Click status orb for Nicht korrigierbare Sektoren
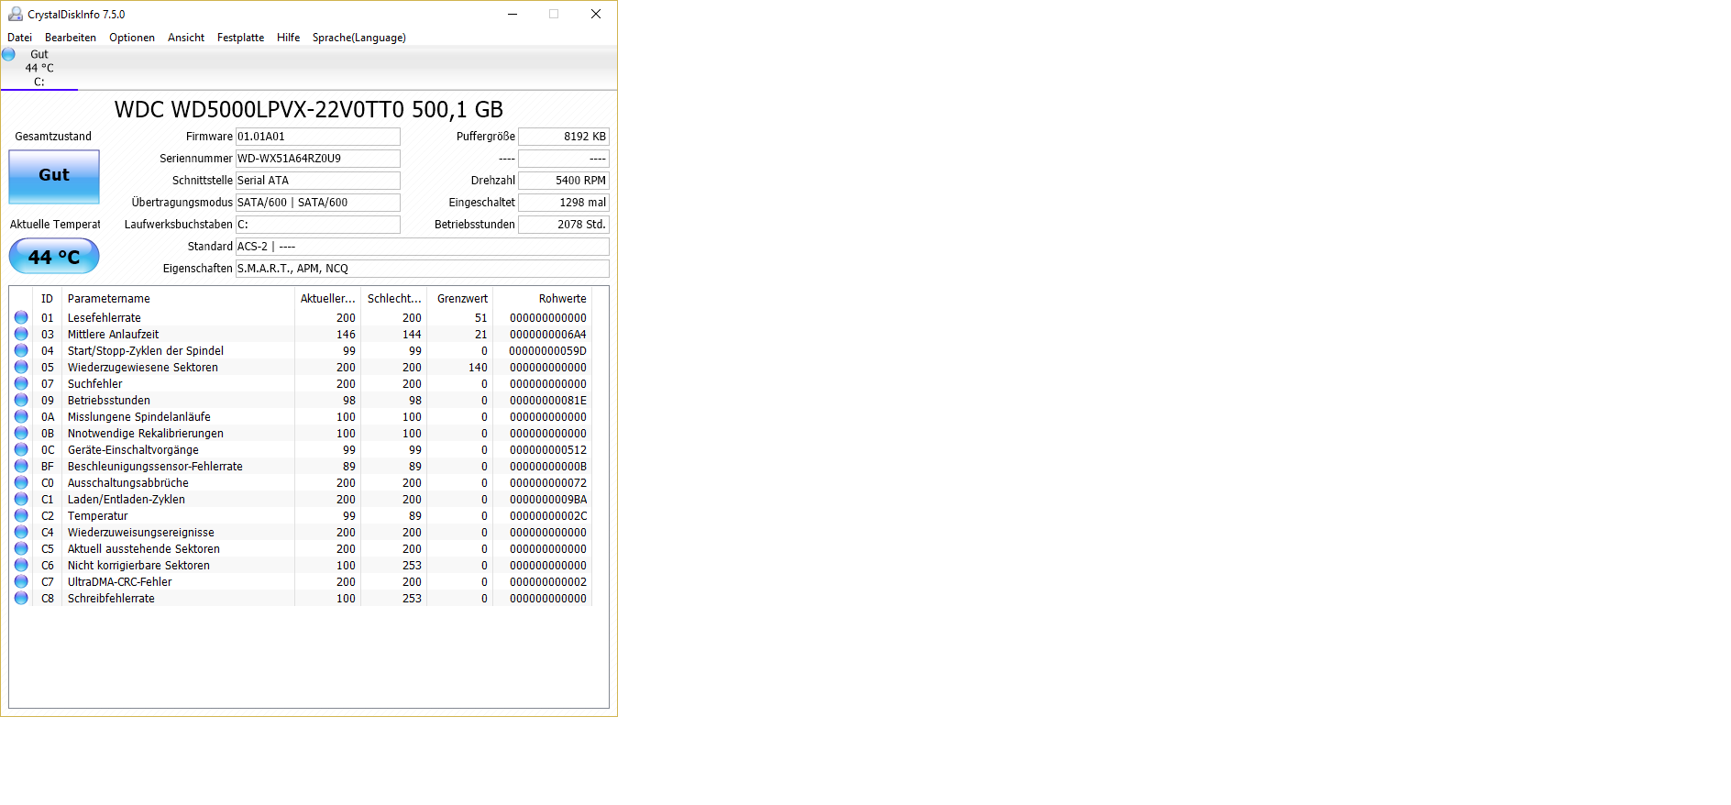Viewport: 1731px width, 805px height. pyautogui.click(x=21, y=565)
